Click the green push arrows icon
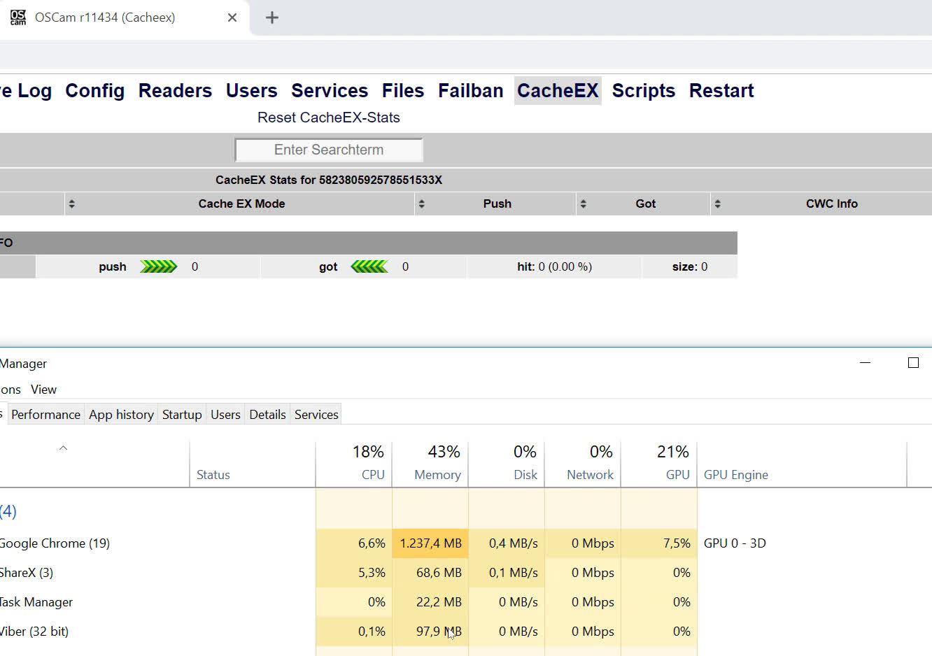Screen dimensions: 932x656 coord(159,266)
